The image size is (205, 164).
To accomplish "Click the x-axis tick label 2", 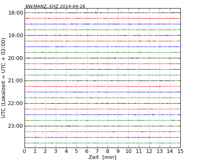I will (x=45, y=151).
